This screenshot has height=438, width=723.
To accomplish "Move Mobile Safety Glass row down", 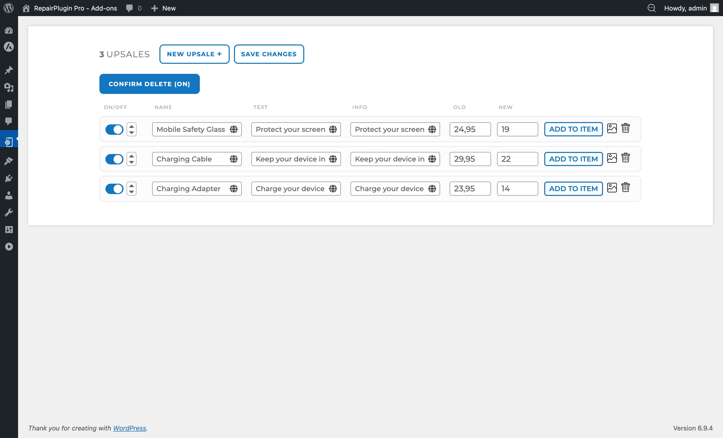I will pos(132,132).
